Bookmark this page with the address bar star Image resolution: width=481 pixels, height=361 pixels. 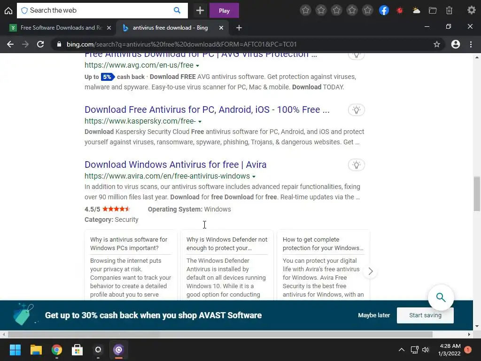tap(437, 44)
